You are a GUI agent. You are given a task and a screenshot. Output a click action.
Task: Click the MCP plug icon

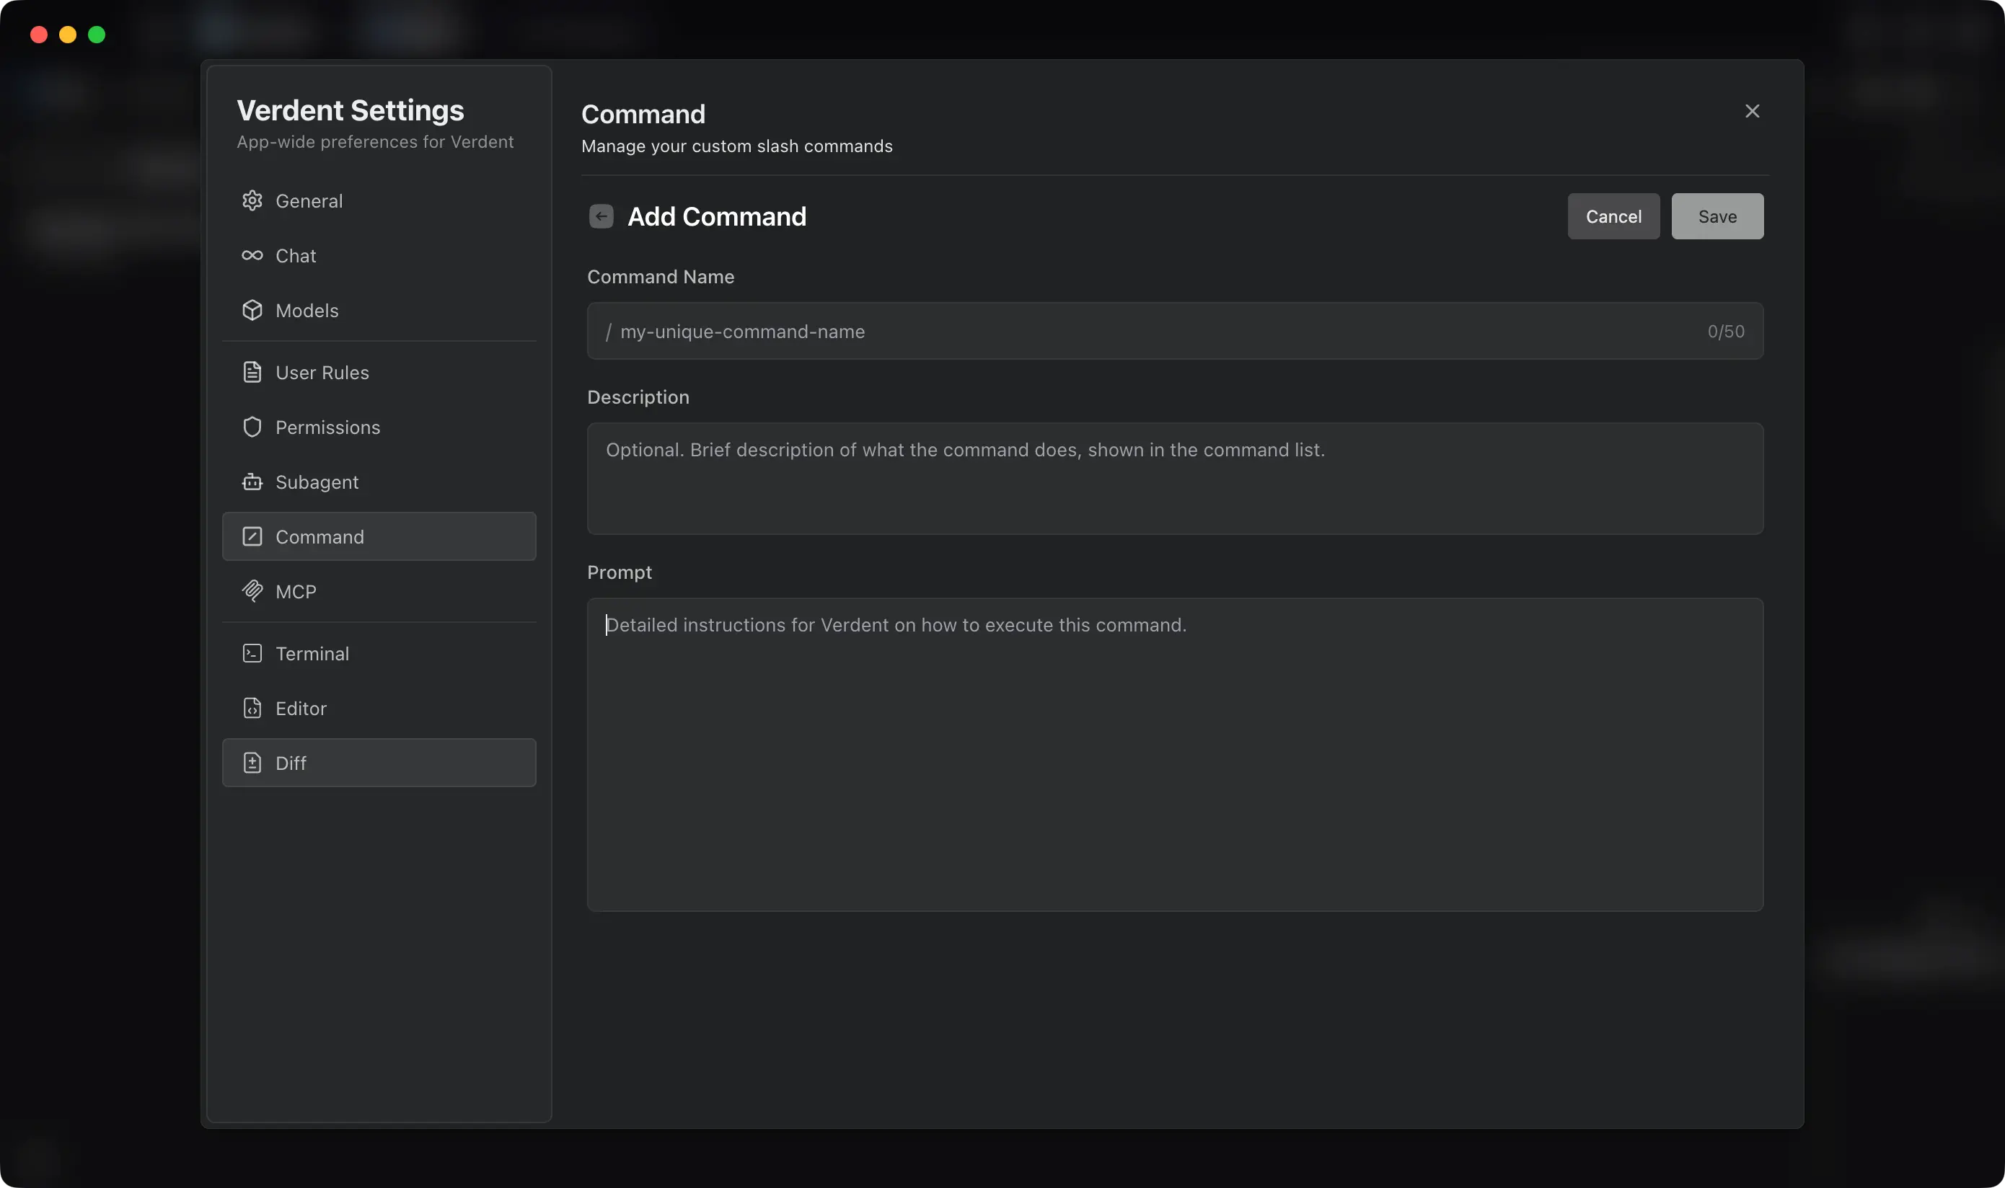pos(252,592)
